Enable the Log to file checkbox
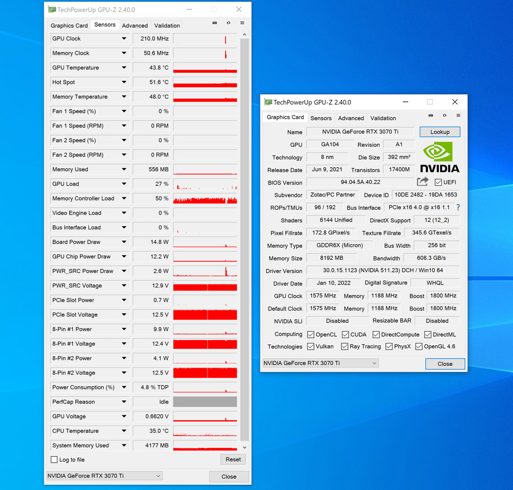 pyautogui.click(x=54, y=460)
